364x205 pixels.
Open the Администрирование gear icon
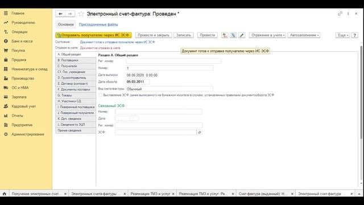click(x=6, y=134)
